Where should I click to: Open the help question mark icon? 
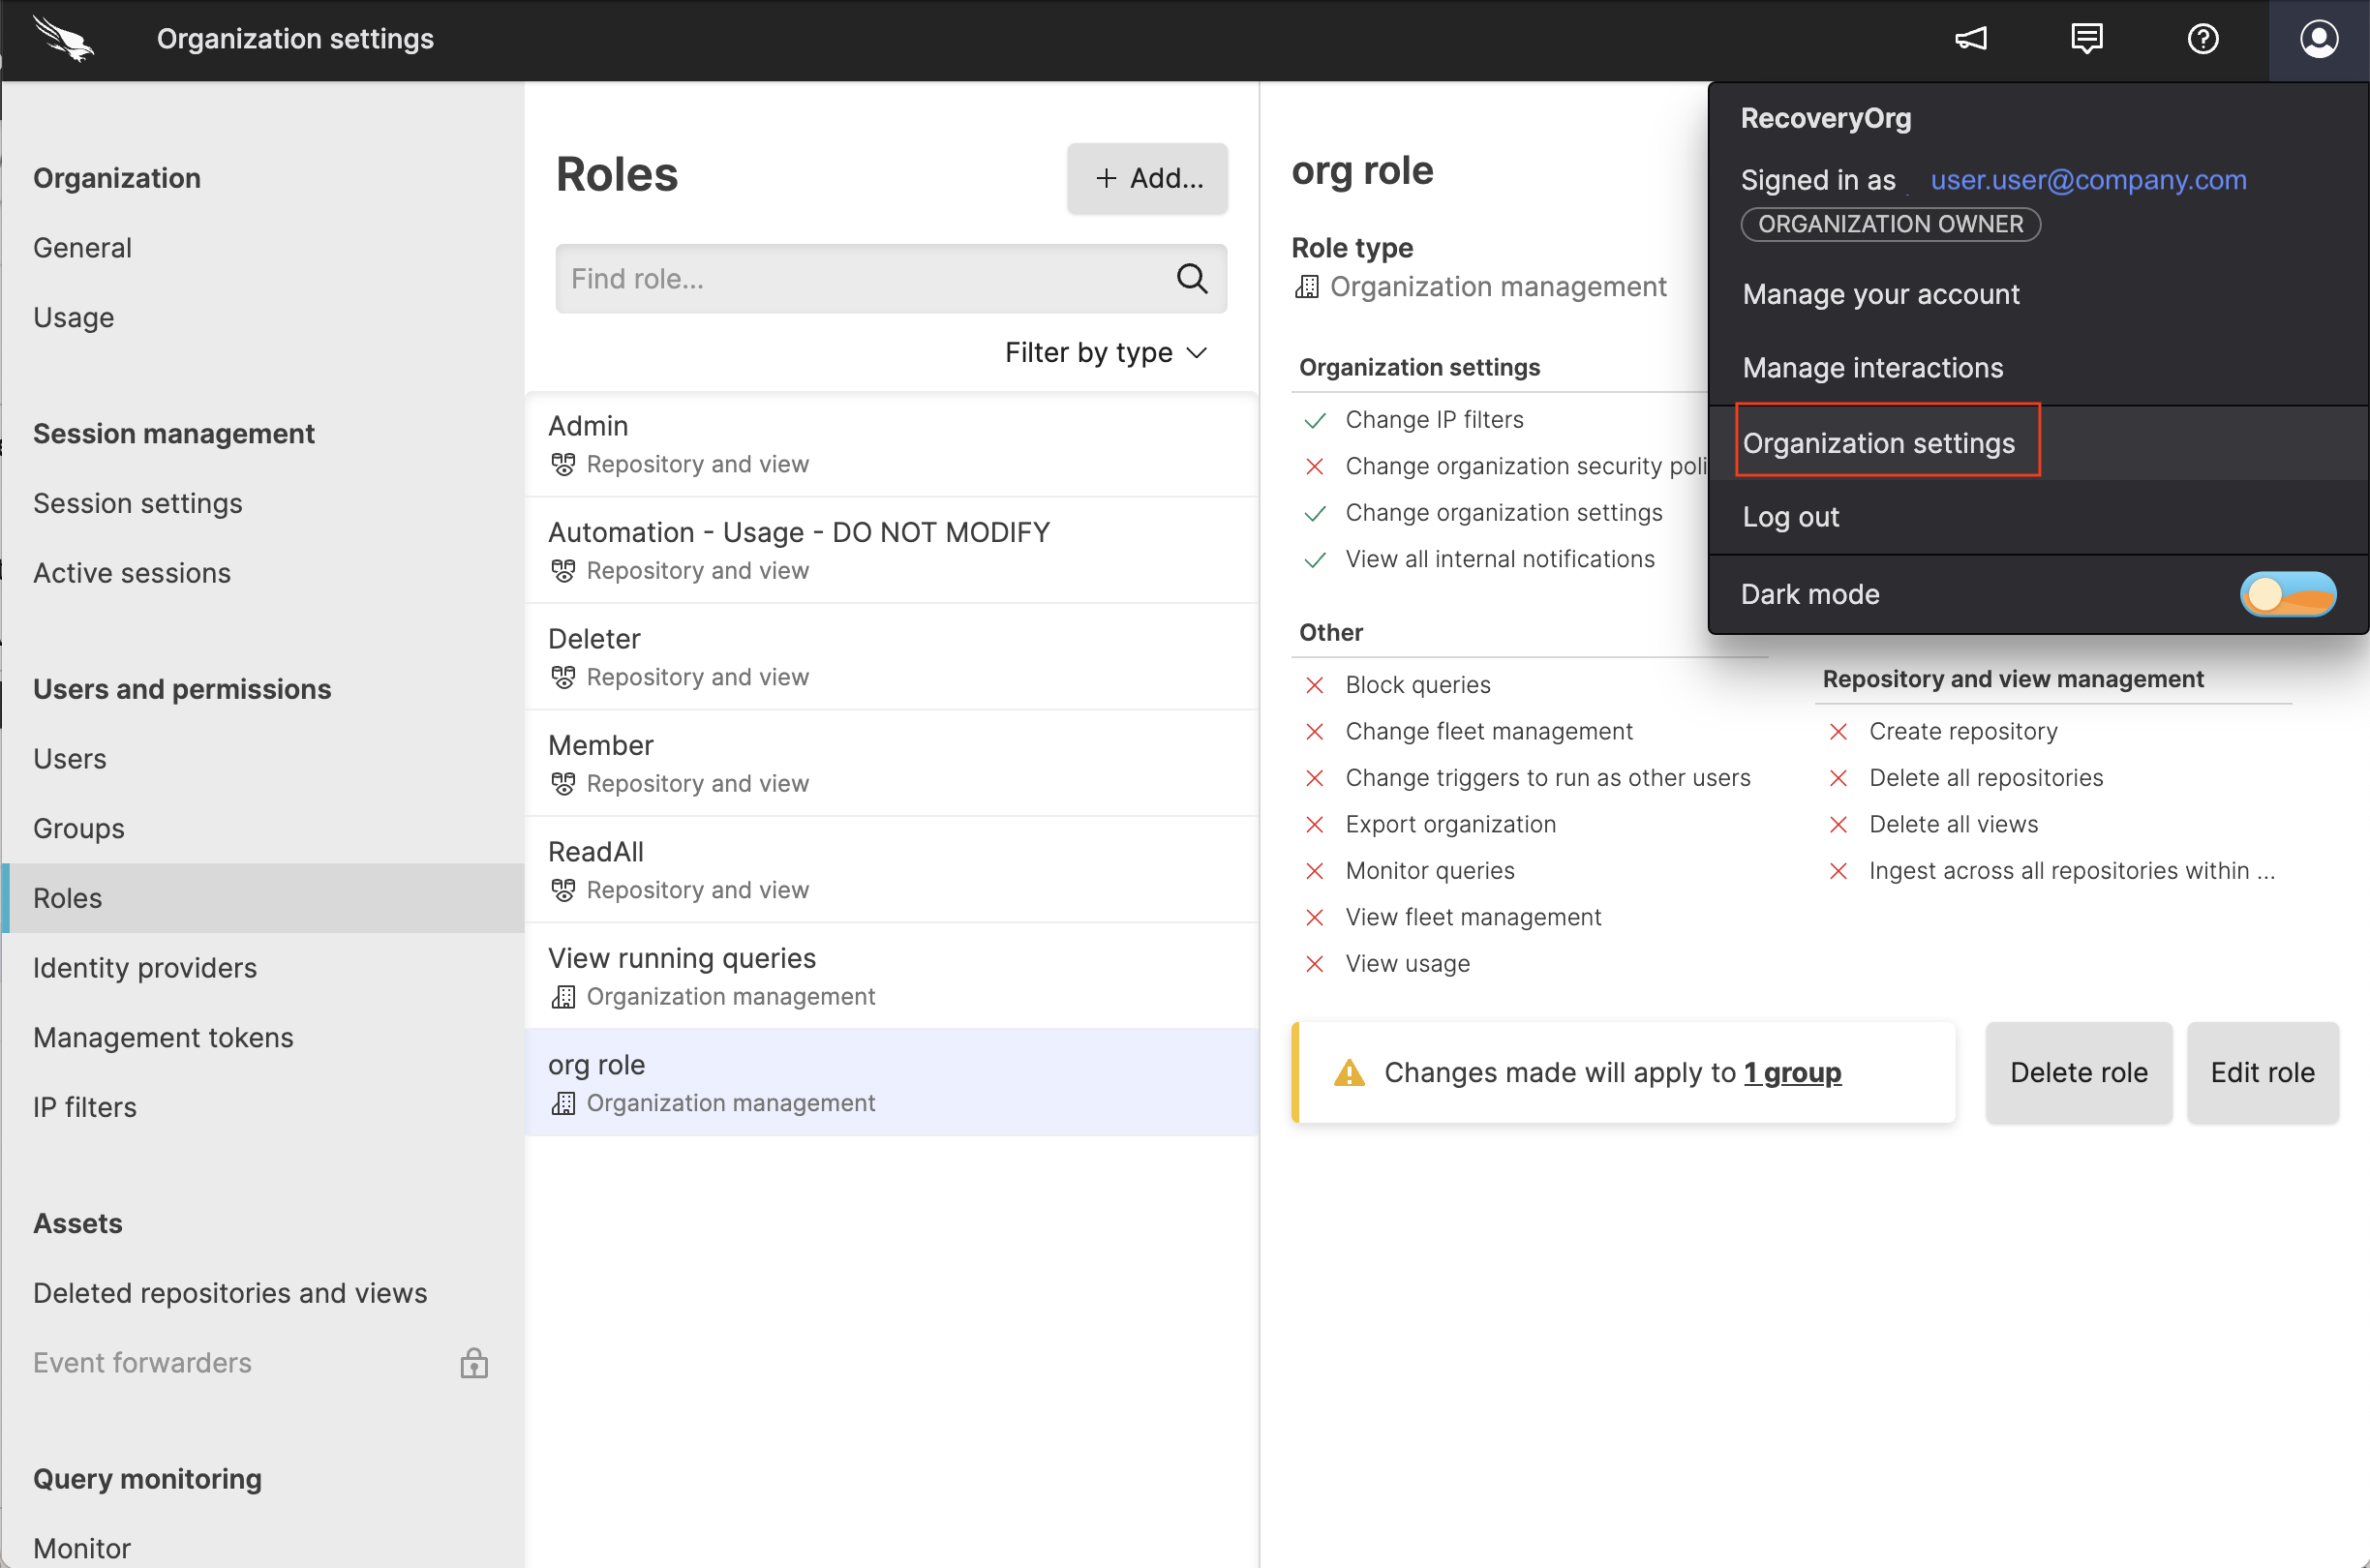(2202, 39)
